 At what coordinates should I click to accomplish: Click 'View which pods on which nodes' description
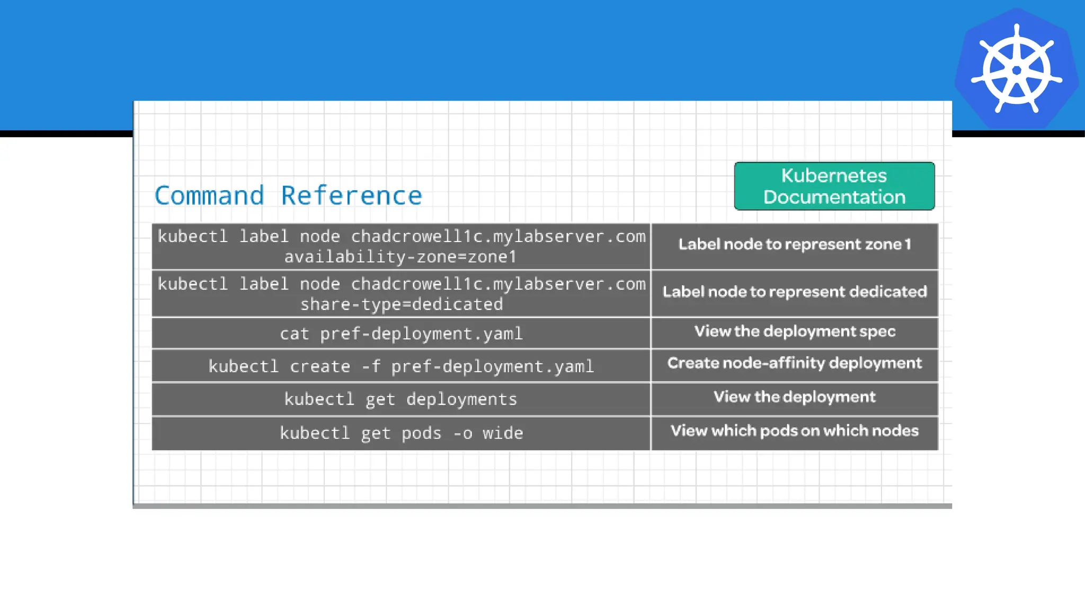pyautogui.click(x=794, y=431)
